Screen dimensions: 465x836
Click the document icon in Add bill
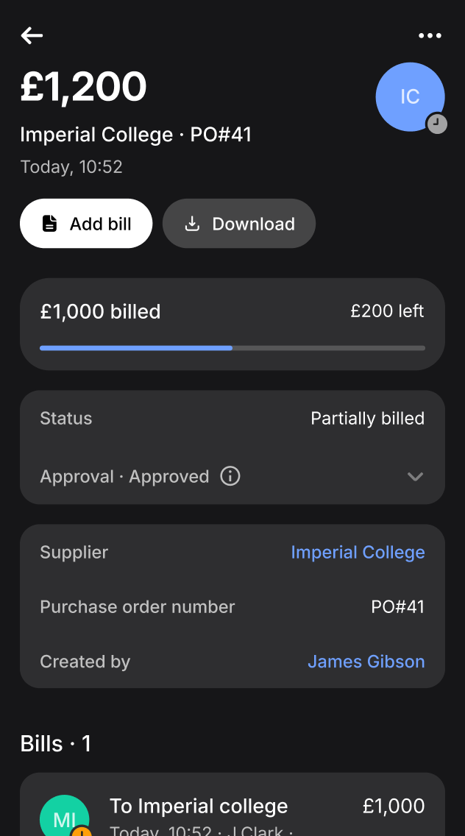coord(49,224)
